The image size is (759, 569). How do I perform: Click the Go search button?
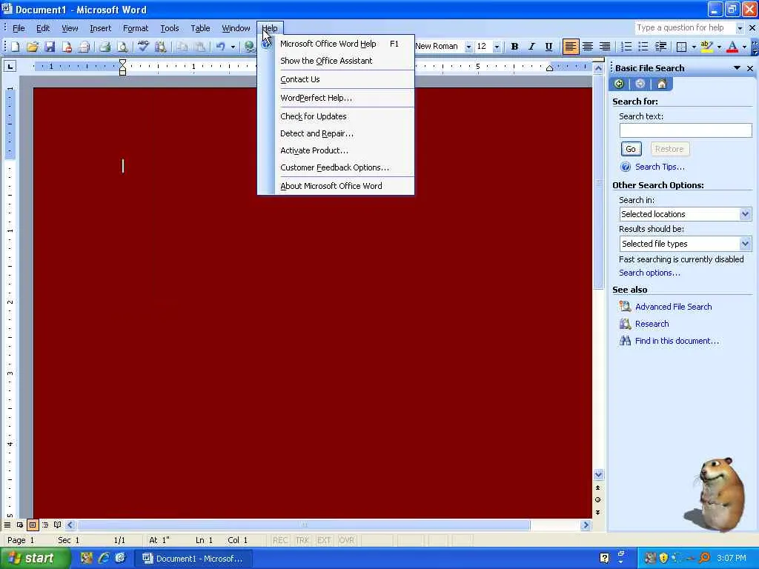point(631,149)
